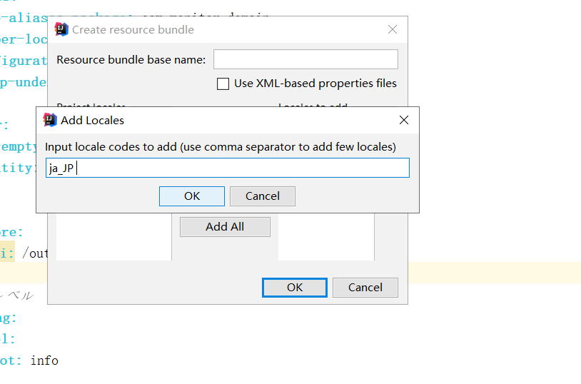Click 'info' value in the editor
This screenshot has height=384, width=581.
tap(44, 360)
